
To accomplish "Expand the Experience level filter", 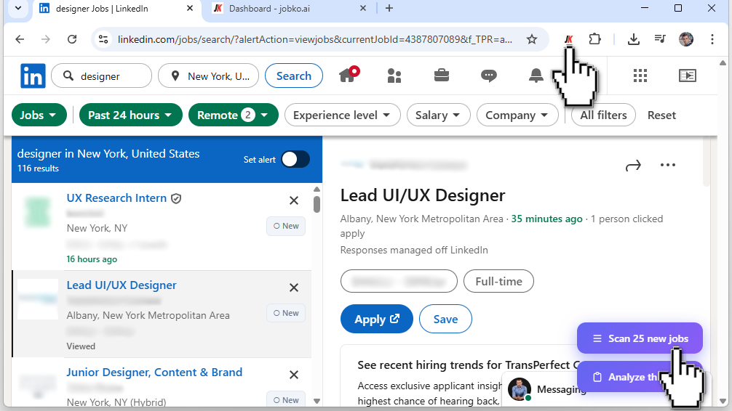I will tap(342, 115).
